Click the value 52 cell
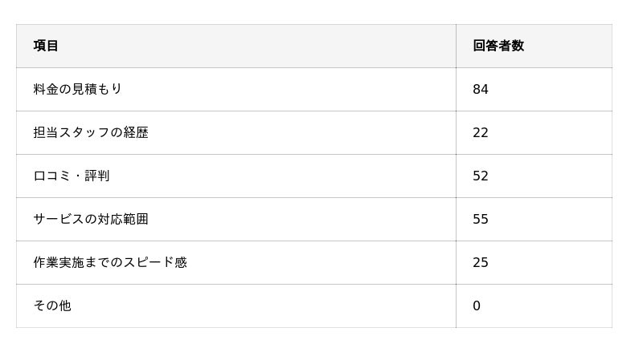The width and height of the screenshot is (643, 352). tap(481, 176)
